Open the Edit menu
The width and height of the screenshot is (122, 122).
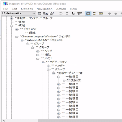(15, 9)
